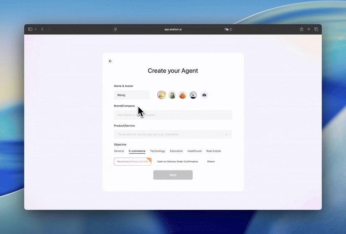
Task: Choose Cash on Delivery Order Confirmation
Action: pyautogui.click(x=178, y=162)
